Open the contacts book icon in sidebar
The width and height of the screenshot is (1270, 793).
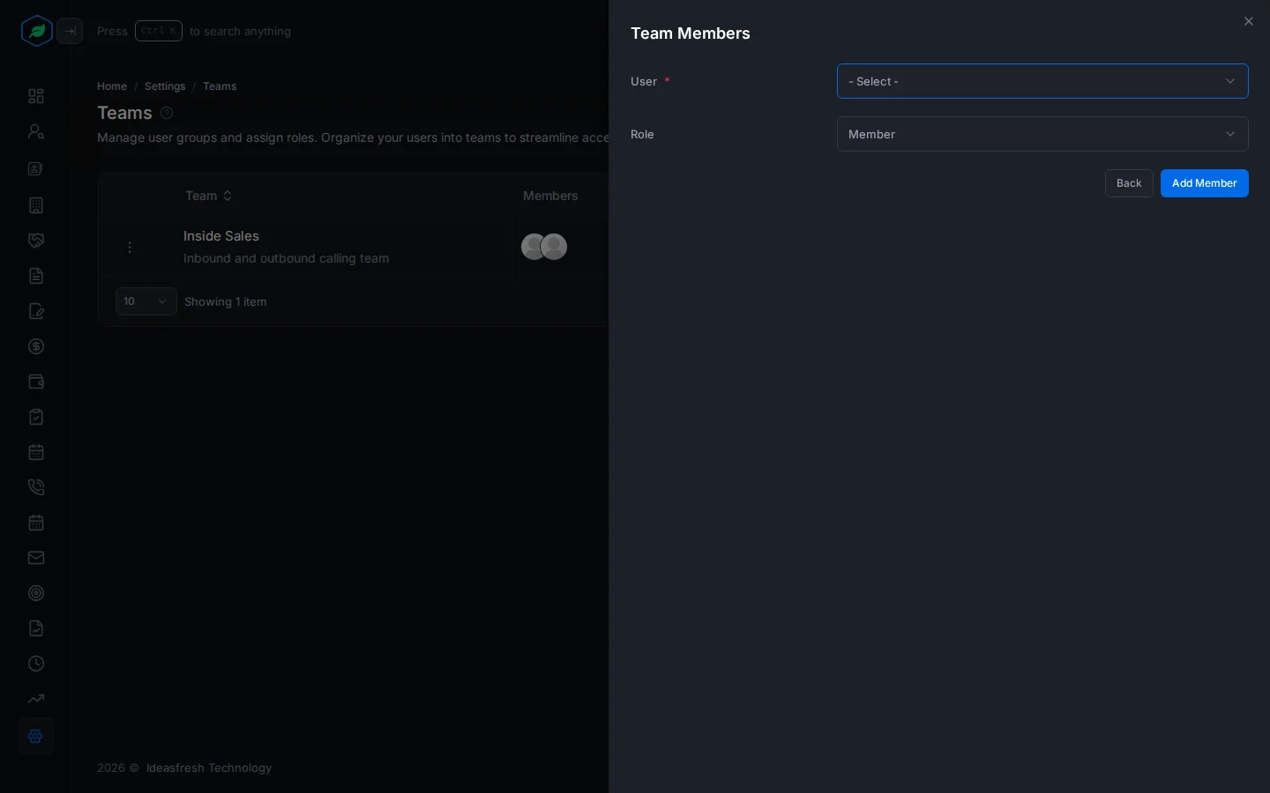tap(36, 168)
